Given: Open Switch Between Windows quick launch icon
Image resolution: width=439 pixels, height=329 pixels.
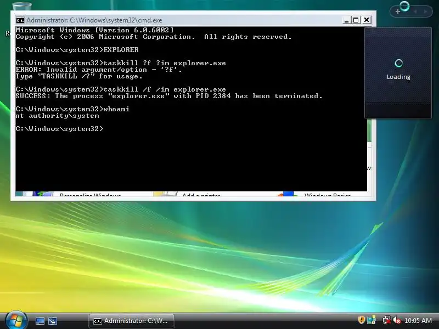Looking at the screenshot, I should 53,321.
